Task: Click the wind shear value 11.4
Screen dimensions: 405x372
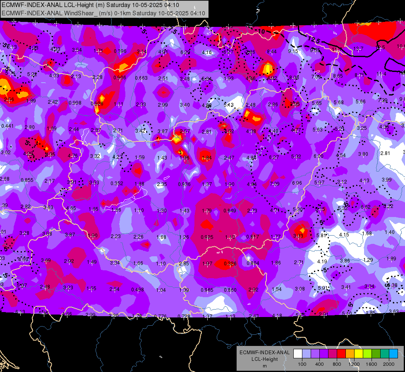Action: pos(381,74)
